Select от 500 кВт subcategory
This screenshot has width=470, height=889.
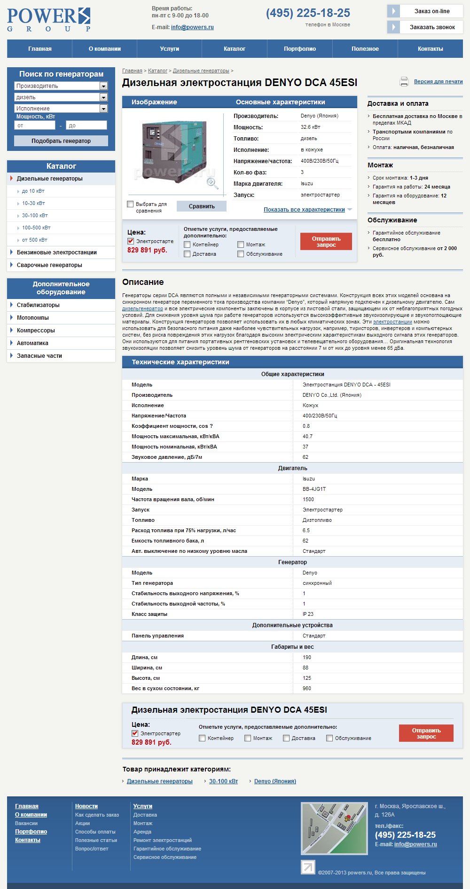tap(35, 240)
